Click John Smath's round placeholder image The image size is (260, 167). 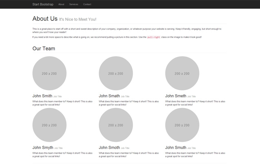116,73
